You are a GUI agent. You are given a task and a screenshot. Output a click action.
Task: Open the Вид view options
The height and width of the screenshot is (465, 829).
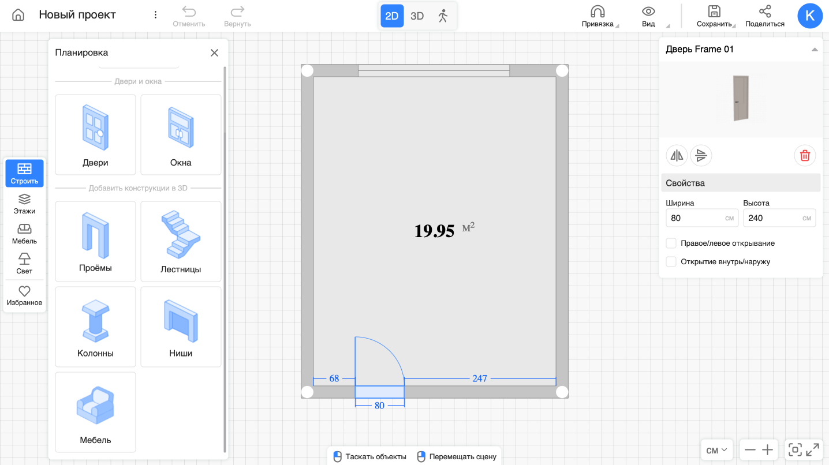(648, 16)
